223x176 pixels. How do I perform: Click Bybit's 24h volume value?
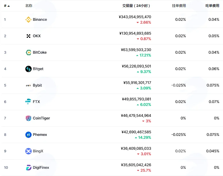(137, 83)
